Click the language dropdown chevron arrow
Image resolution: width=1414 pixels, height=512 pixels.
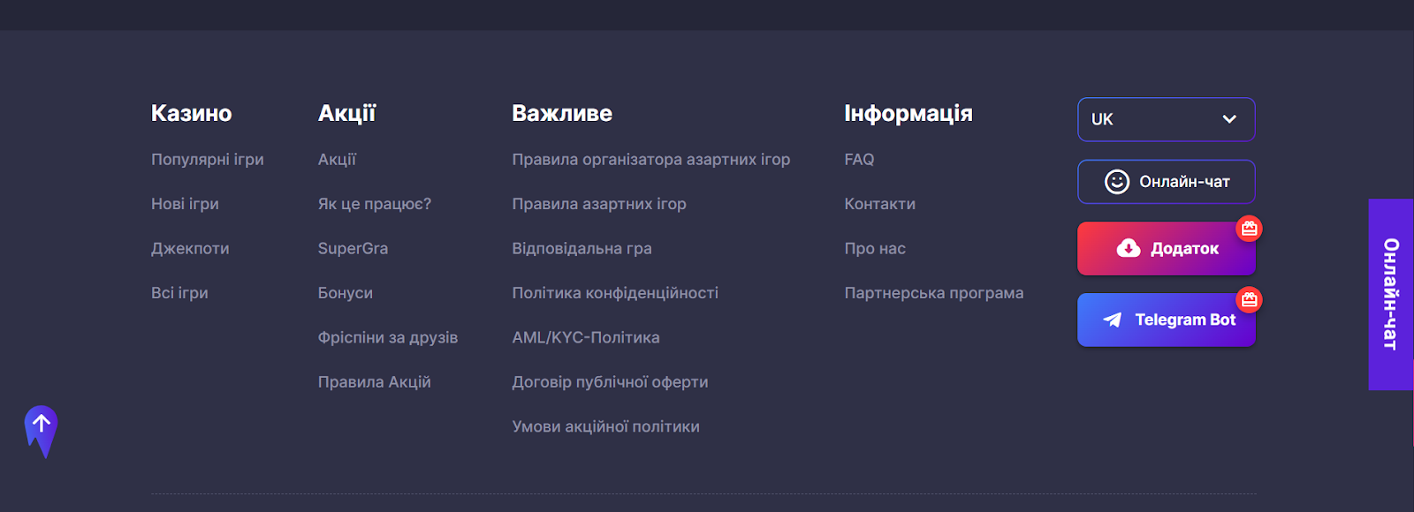tap(1229, 119)
